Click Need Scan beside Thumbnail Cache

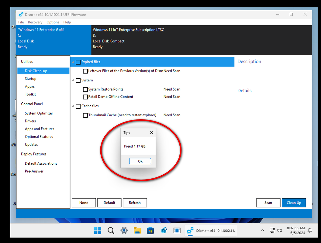[172, 115]
